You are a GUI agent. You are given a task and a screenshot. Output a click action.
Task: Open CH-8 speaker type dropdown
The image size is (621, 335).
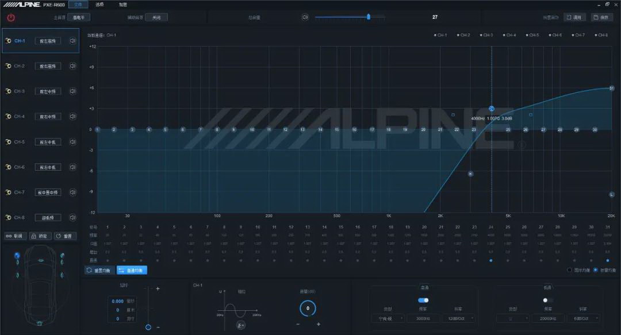48,218
